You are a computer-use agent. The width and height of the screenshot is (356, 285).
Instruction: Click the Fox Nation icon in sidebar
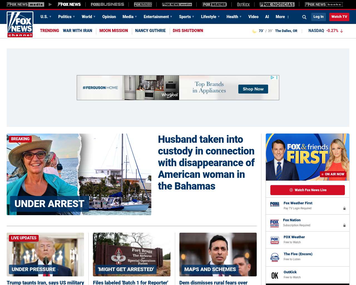(x=275, y=223)
